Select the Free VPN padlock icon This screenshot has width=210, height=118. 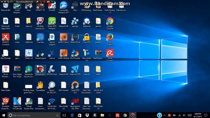click(87, 38)
